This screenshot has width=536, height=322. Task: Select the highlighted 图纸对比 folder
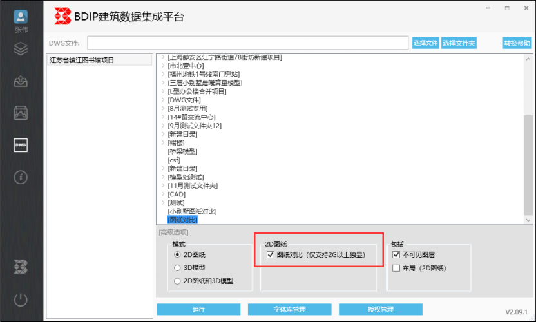coord(182,220)
